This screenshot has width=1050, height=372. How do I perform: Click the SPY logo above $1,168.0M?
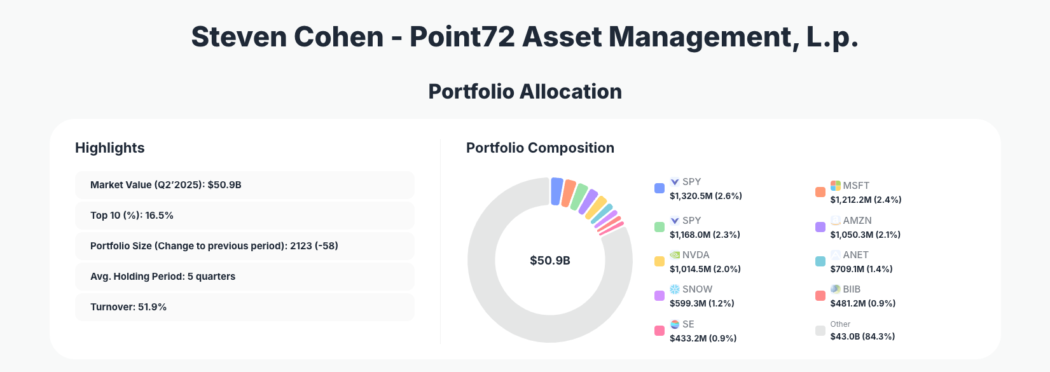click(x=675, y=221)
